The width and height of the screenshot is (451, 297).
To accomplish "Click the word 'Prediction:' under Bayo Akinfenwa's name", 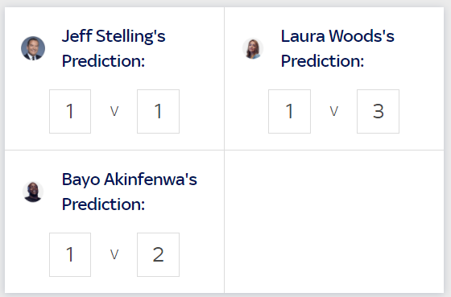I will [x=103, y=204].
